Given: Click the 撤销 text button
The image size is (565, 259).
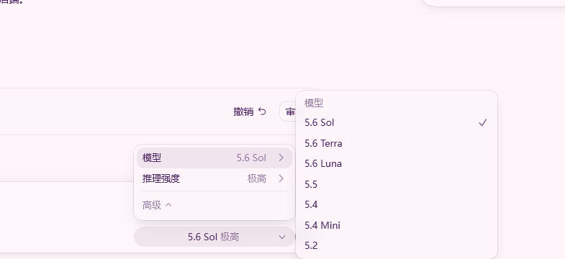Looking at the screenshot, I should (x=243, y=112).
